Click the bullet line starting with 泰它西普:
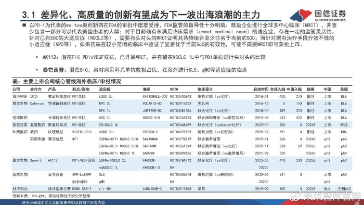Image resolution: width=364 pixels, height=205 pixels. click(145, 70)
